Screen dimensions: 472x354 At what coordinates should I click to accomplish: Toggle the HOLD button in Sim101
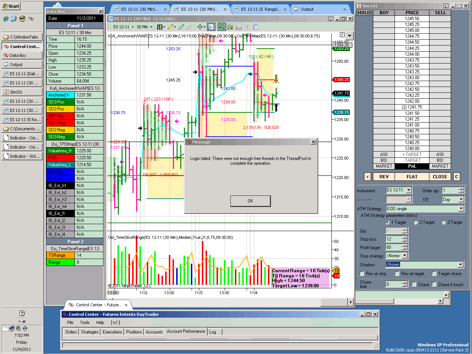364,12
